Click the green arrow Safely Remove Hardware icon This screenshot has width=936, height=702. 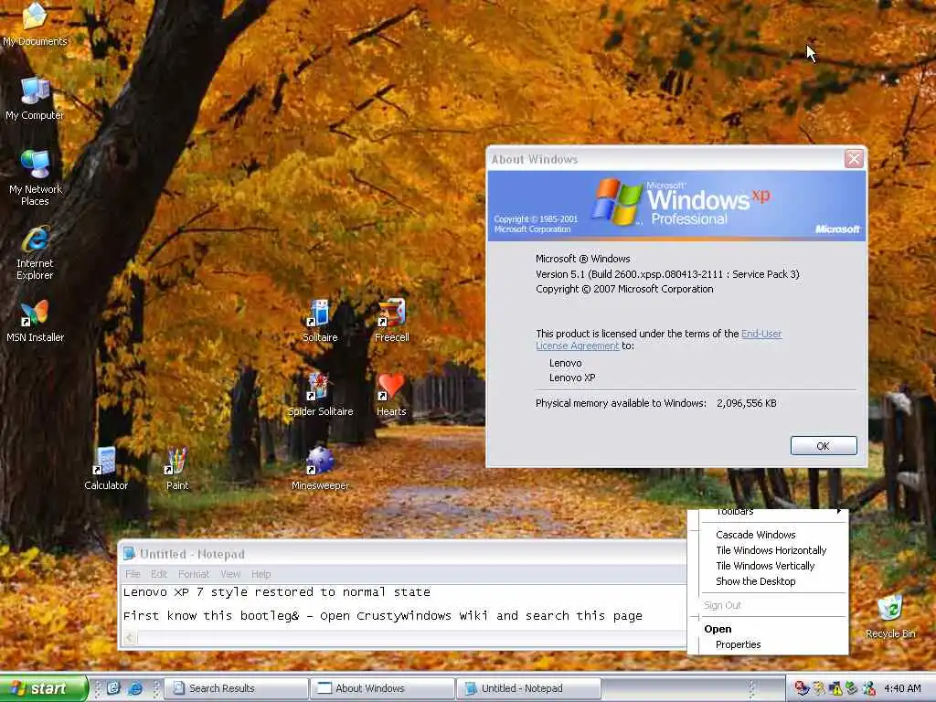pyautogui.click(x=852, y=688)
